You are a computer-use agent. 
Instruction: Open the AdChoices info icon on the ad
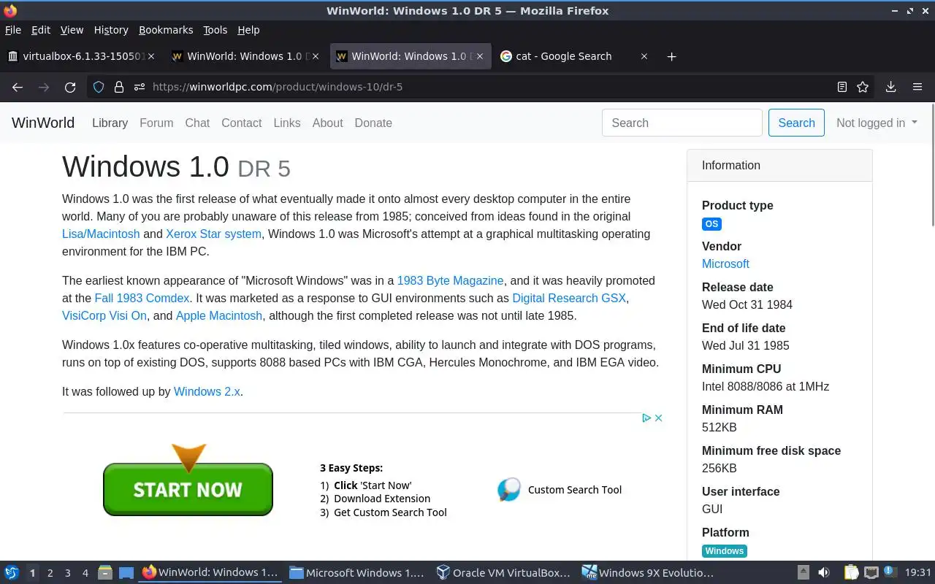646,418
